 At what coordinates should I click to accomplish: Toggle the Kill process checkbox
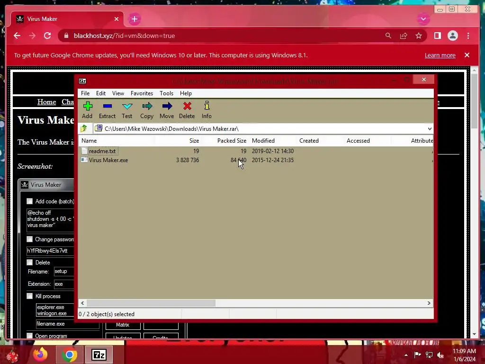30,296
